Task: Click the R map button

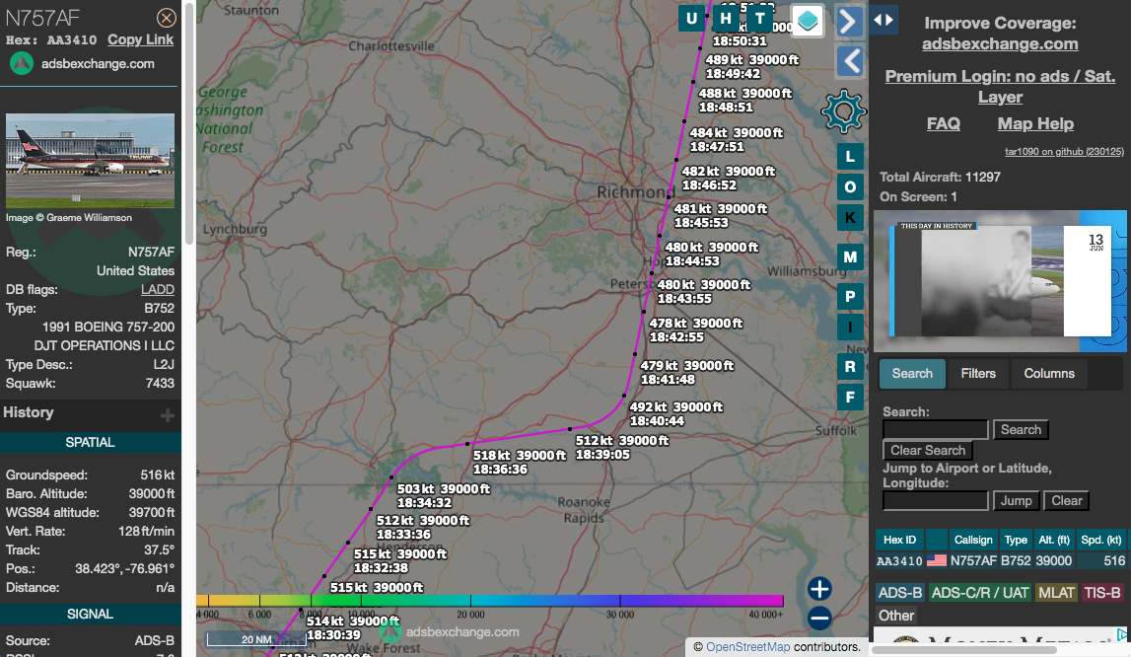Action: coord(850,366)
